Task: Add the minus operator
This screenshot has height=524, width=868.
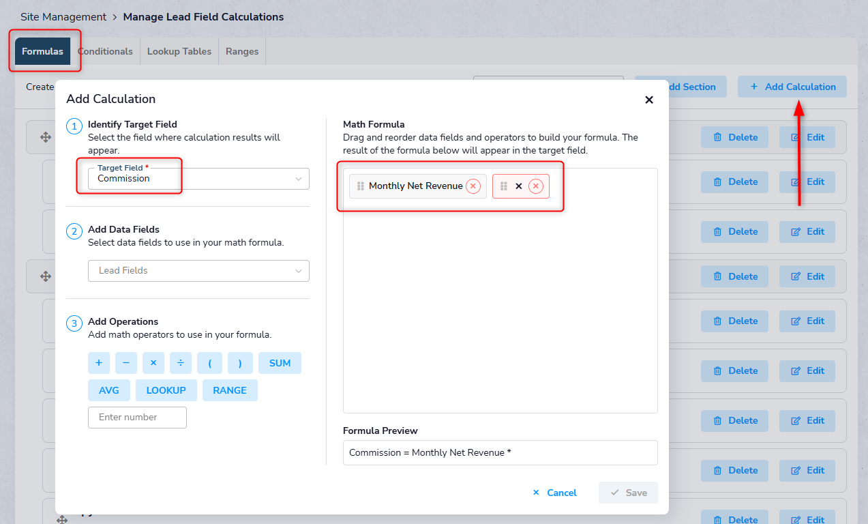Action: pos(126,363)
